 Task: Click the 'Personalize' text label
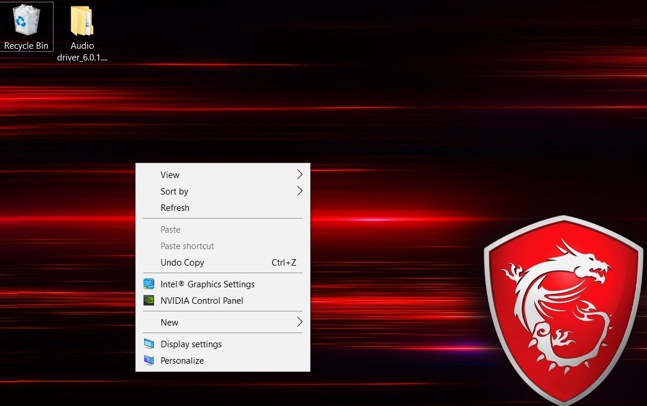point(182,361)
